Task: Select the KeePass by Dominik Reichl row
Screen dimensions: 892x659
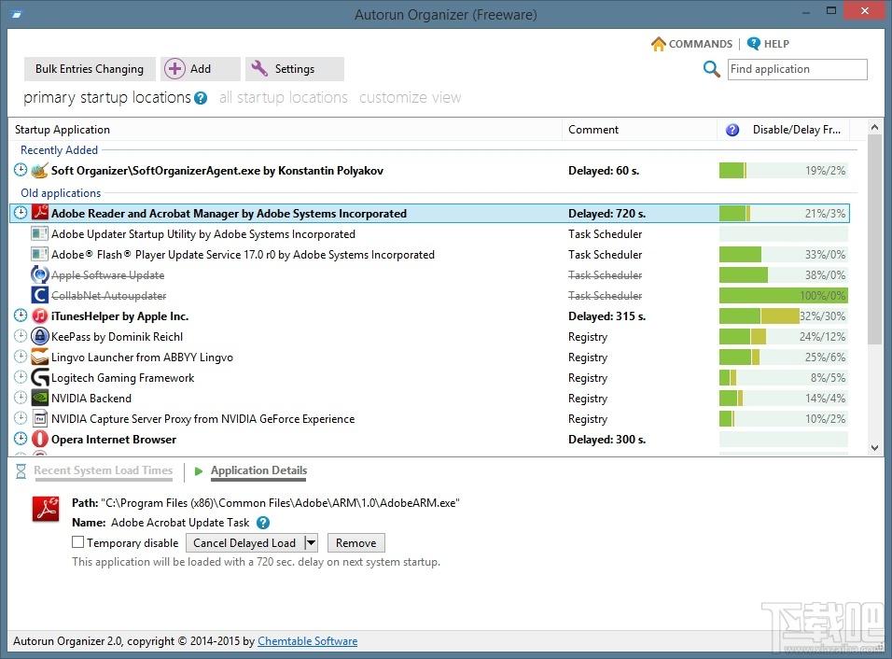Action: tap(429, 336)
